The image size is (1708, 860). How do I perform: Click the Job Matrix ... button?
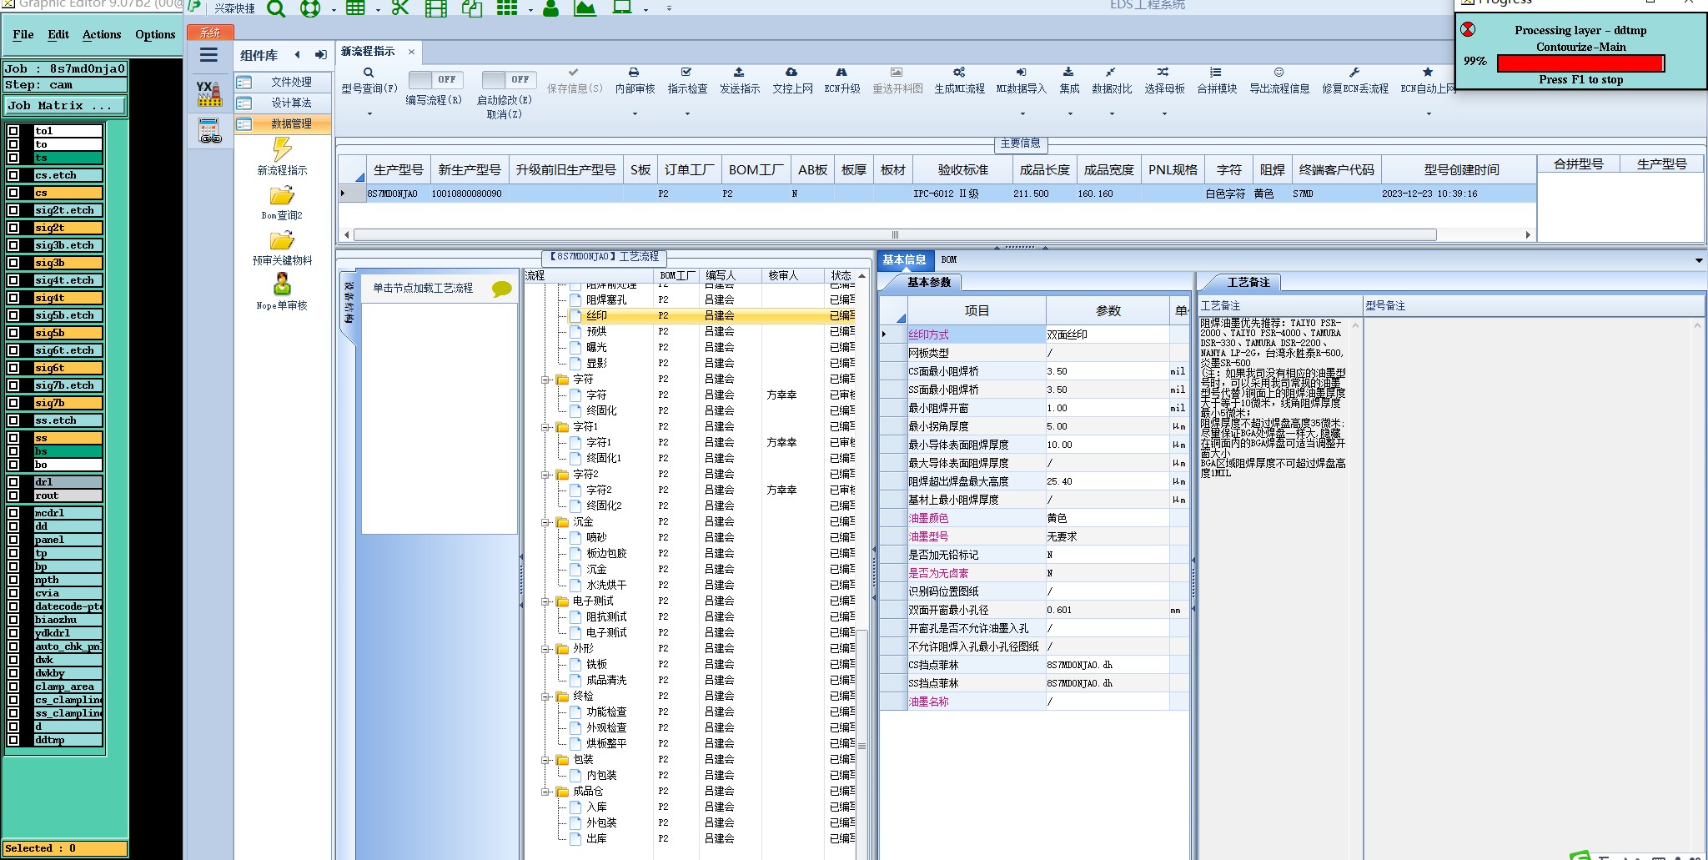coord(65,106)
